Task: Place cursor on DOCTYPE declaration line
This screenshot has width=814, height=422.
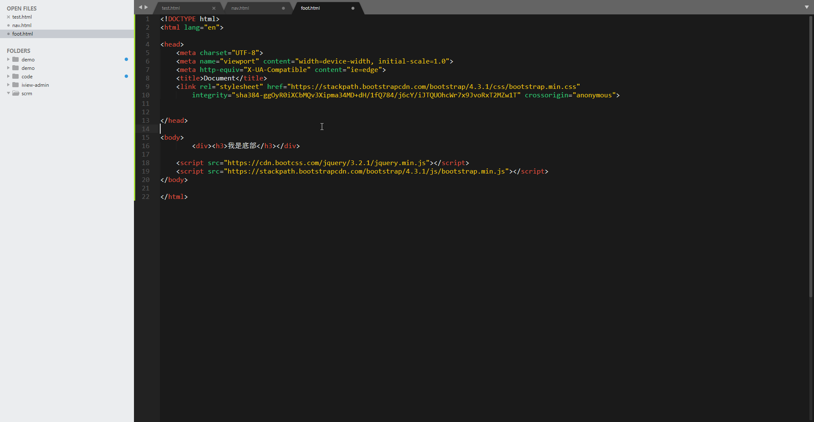Action: click(x=190, y=19)
